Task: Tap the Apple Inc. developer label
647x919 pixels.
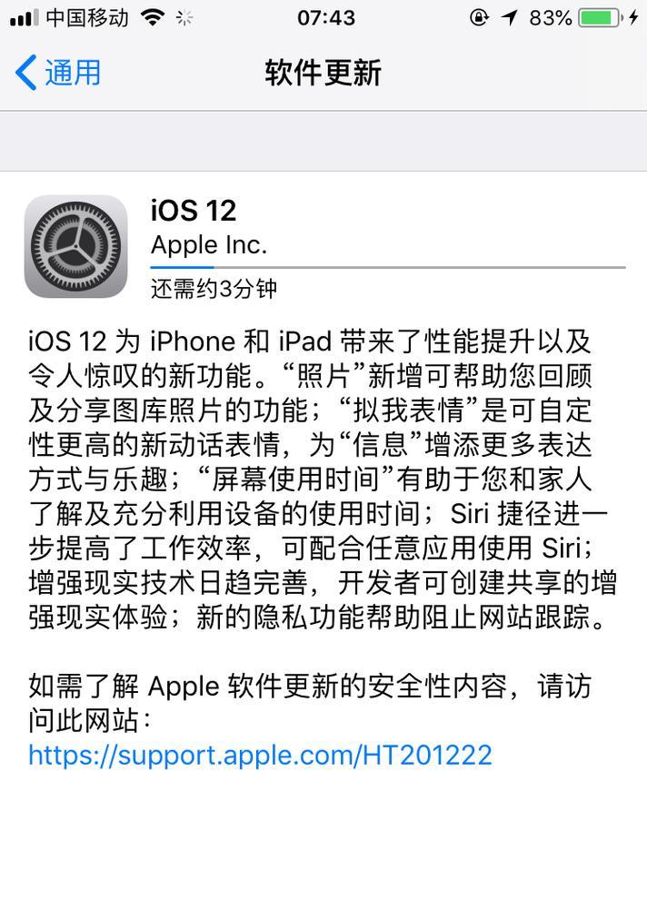Action: click(209, 245)
